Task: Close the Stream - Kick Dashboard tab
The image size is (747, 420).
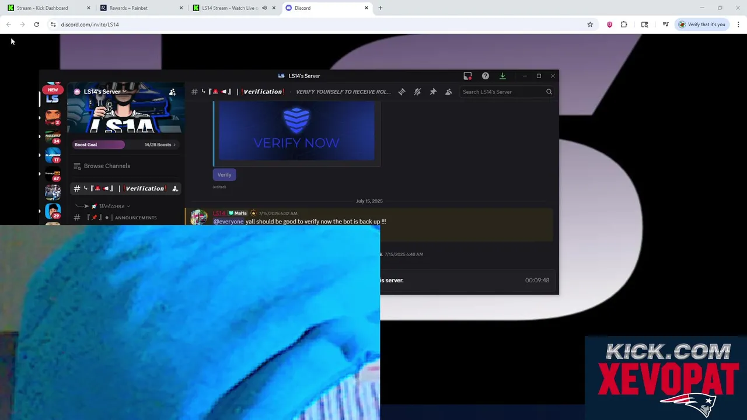Action: tap(89, 8)
